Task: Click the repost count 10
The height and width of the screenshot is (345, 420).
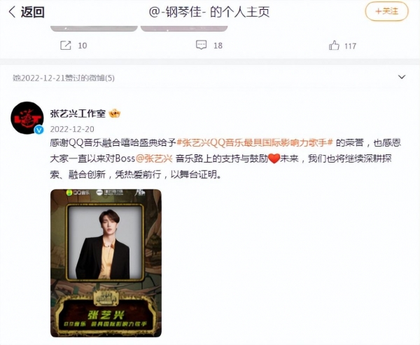Action: click(83, 46)
